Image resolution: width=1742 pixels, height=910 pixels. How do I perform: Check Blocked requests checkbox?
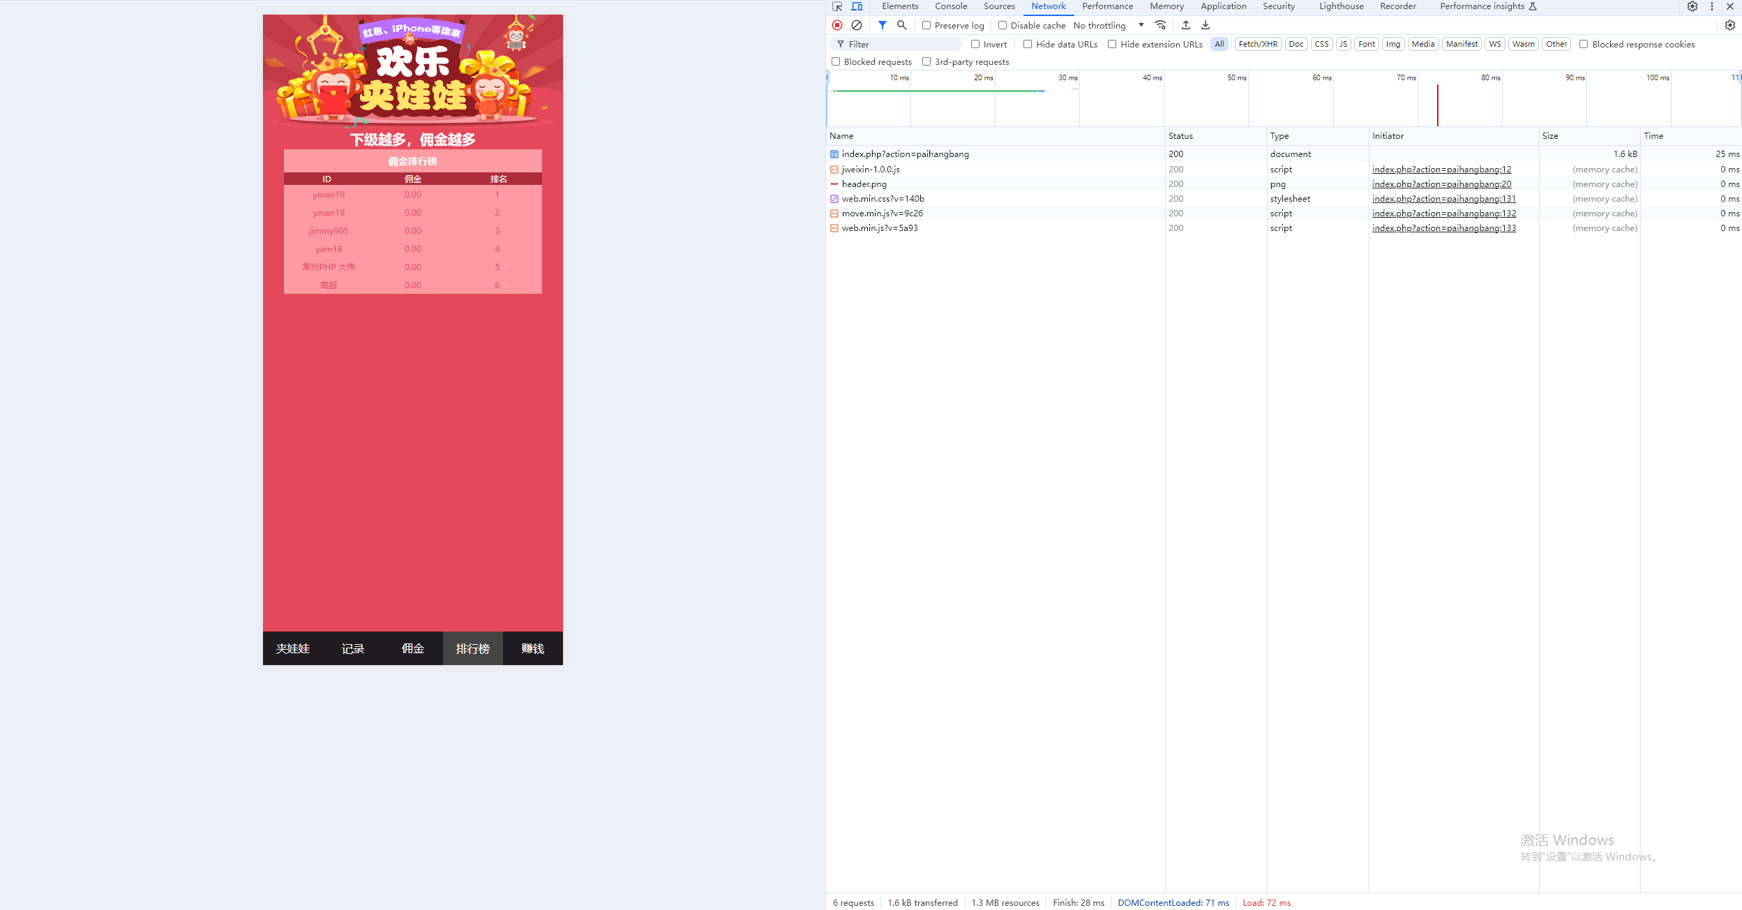coord(836,61)
